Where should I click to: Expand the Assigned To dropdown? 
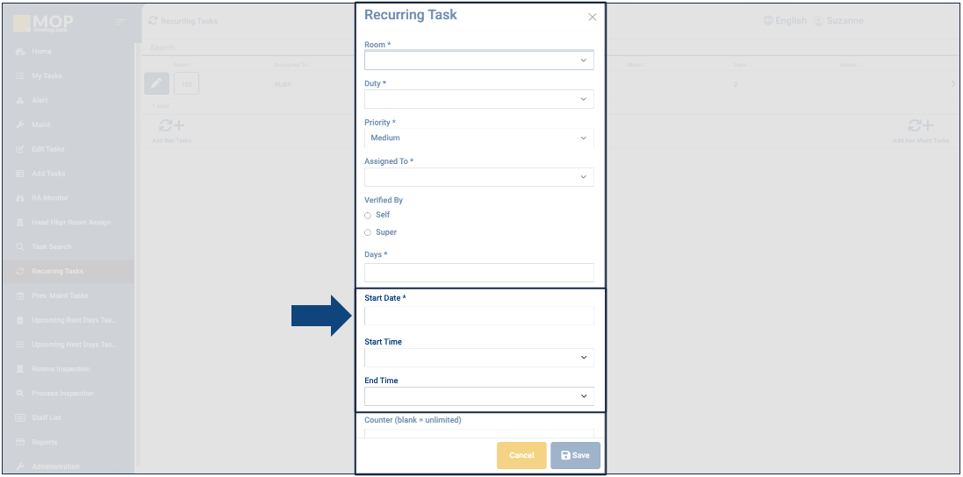[x=478, y=177]
